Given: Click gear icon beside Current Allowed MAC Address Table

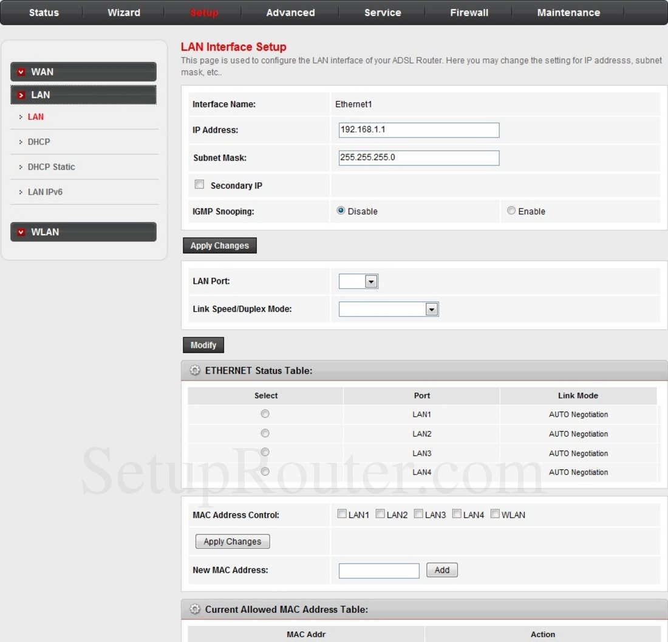Looking at the screenshot, I should point(194,609).
